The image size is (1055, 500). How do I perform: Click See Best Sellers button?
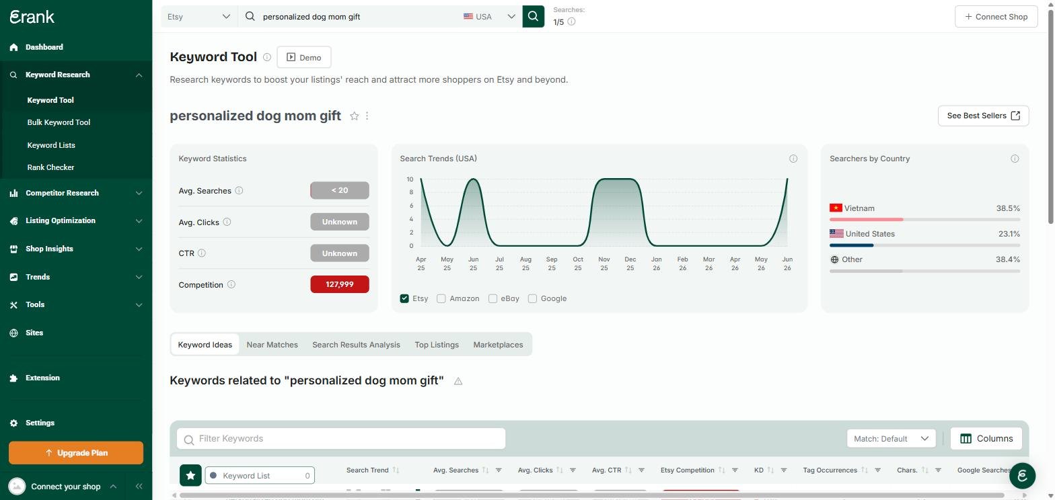coord(983,116)
